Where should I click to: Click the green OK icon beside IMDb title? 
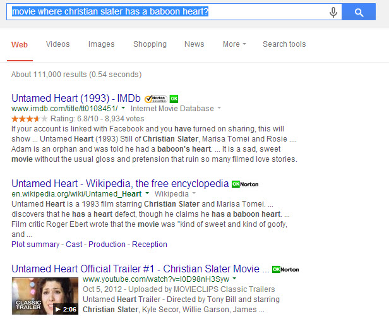pyautogui.click(x=174, y=99)
